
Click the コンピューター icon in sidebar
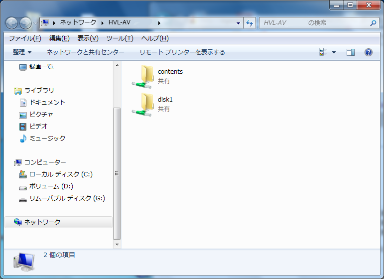(x=17, y=162)
